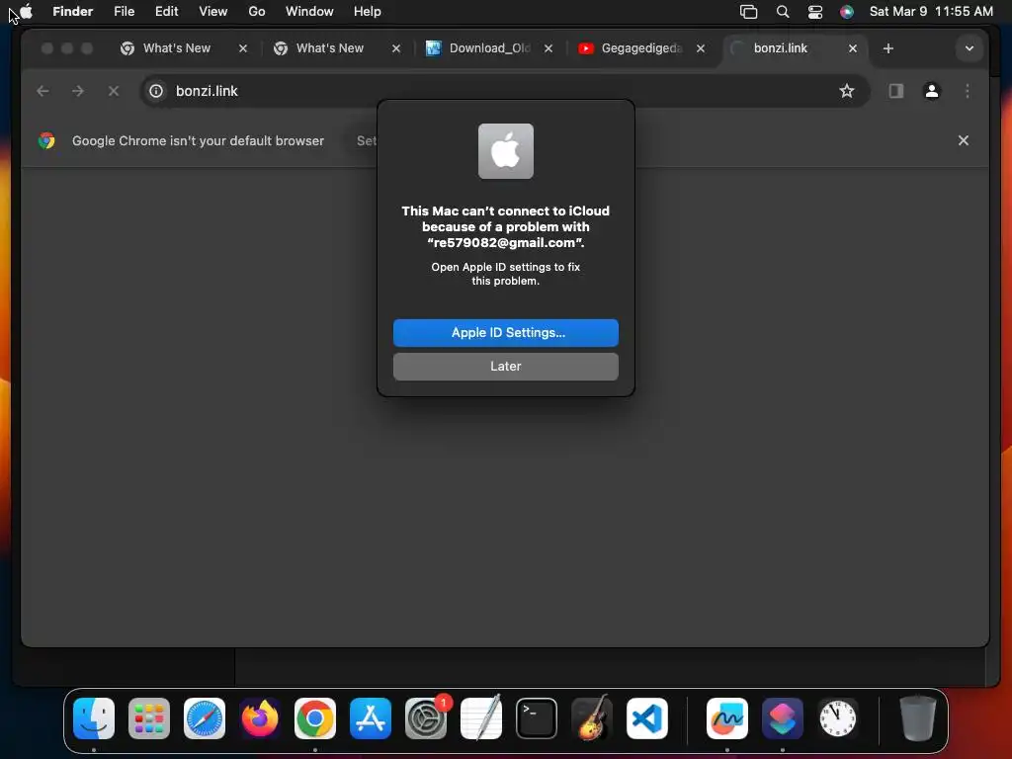
Task: Close the first What's New tab
Action: click(243, 48)
